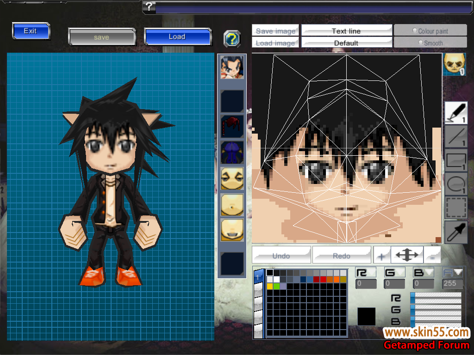Click the green save button

[x=102, y=37]
